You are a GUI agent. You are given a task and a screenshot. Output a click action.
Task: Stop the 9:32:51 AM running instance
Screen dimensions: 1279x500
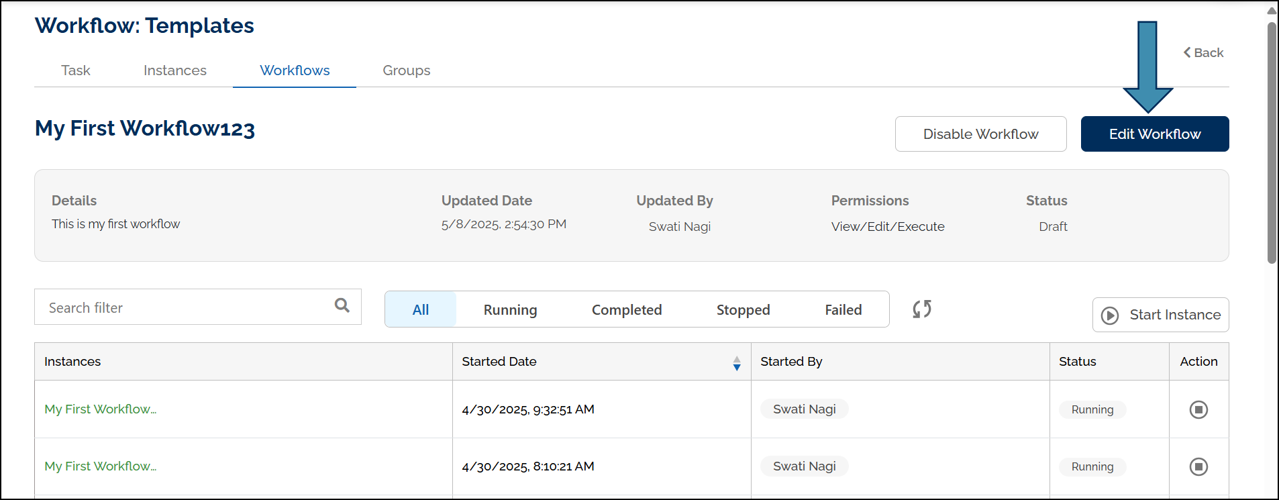coord(1198,409)
